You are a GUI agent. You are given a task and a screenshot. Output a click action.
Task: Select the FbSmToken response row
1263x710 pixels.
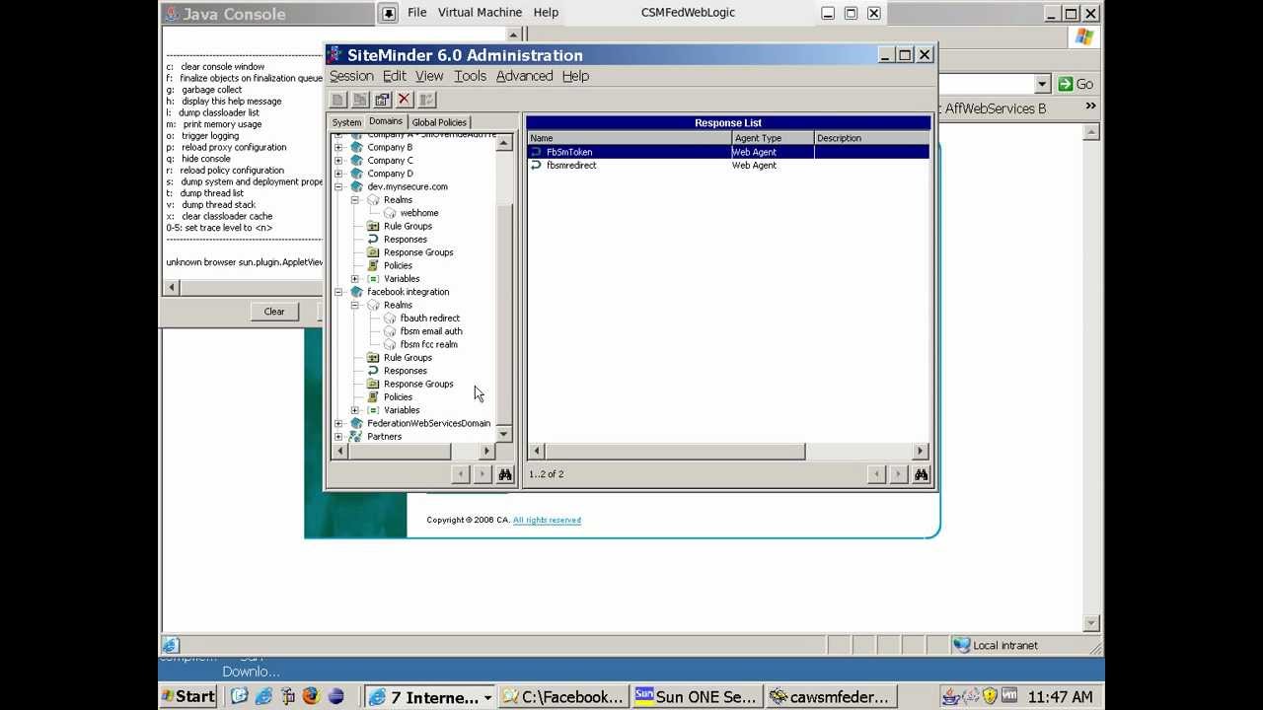point(728,152)
